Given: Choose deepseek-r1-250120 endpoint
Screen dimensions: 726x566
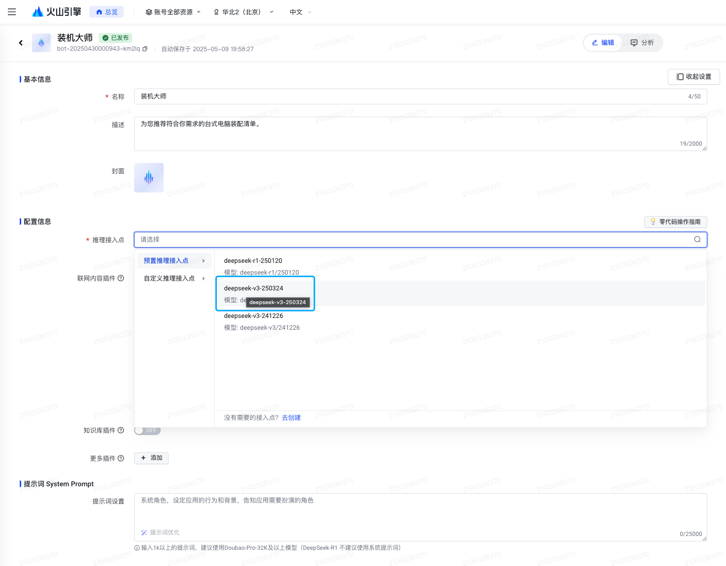Looking at the screenshot, I should (x=461, y=266).
